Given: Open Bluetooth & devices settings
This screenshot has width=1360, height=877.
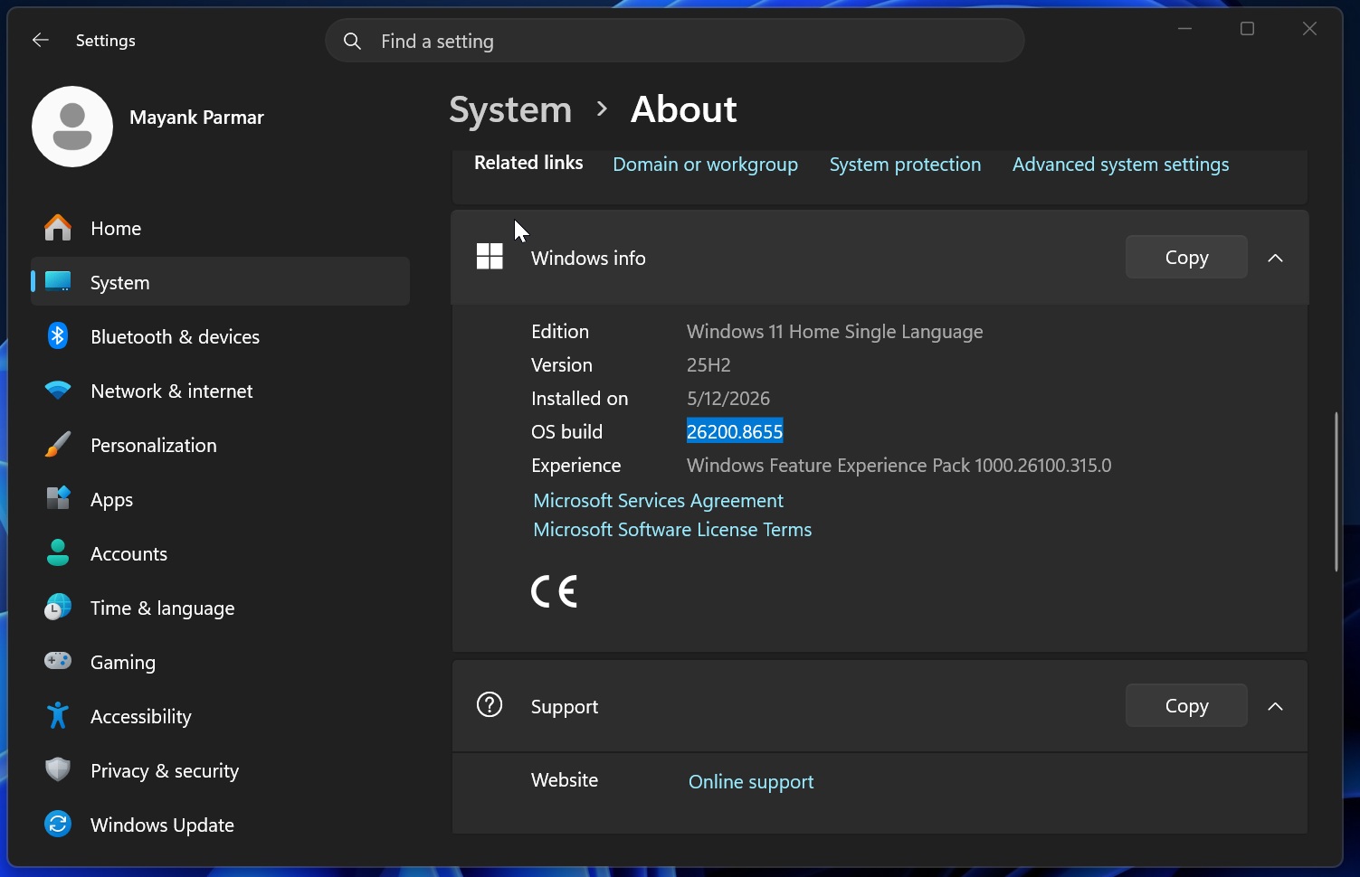Looking at the screenshot, I should coord(220,336).
